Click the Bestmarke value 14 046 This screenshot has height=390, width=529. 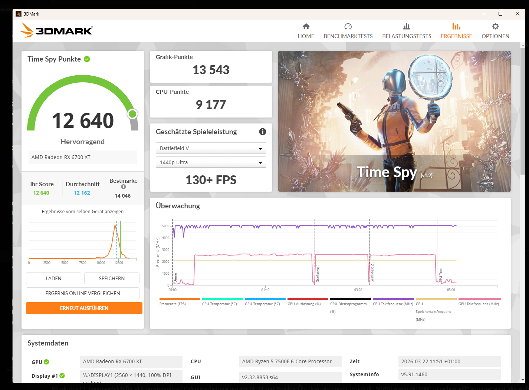(x=123, y=196)
